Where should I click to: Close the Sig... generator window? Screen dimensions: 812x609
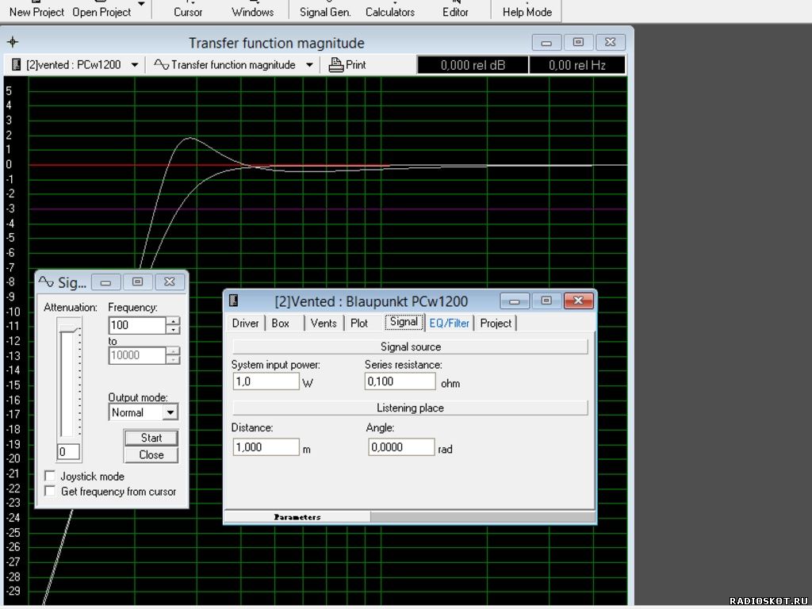(x=170, y=282)
